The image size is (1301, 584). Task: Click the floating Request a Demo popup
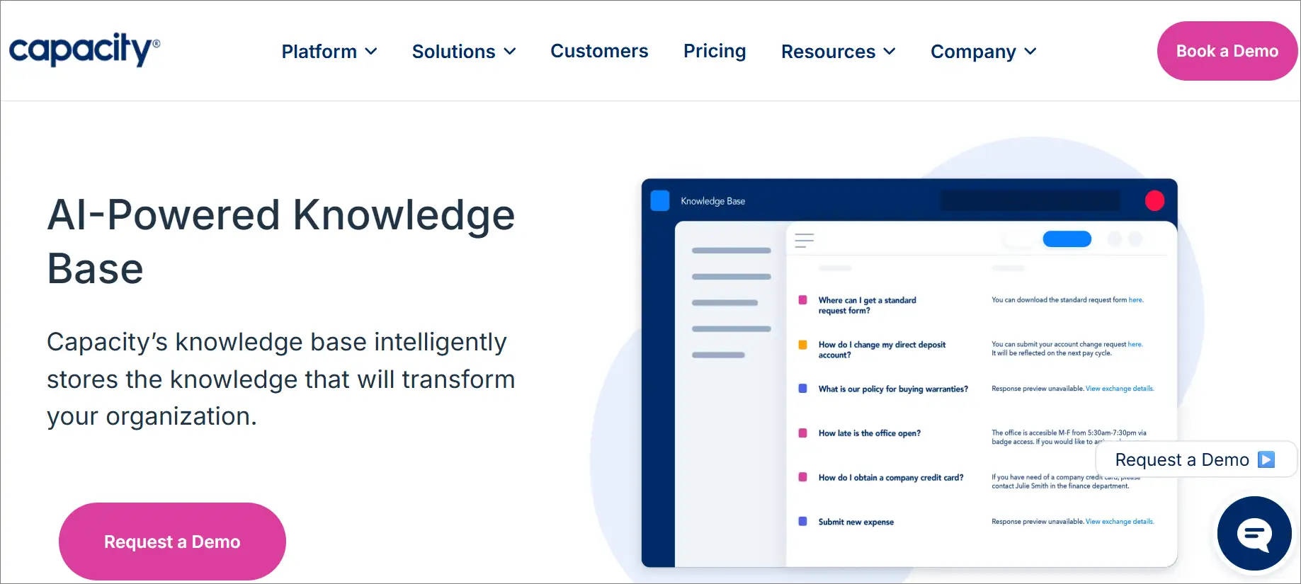(1195, 459)
